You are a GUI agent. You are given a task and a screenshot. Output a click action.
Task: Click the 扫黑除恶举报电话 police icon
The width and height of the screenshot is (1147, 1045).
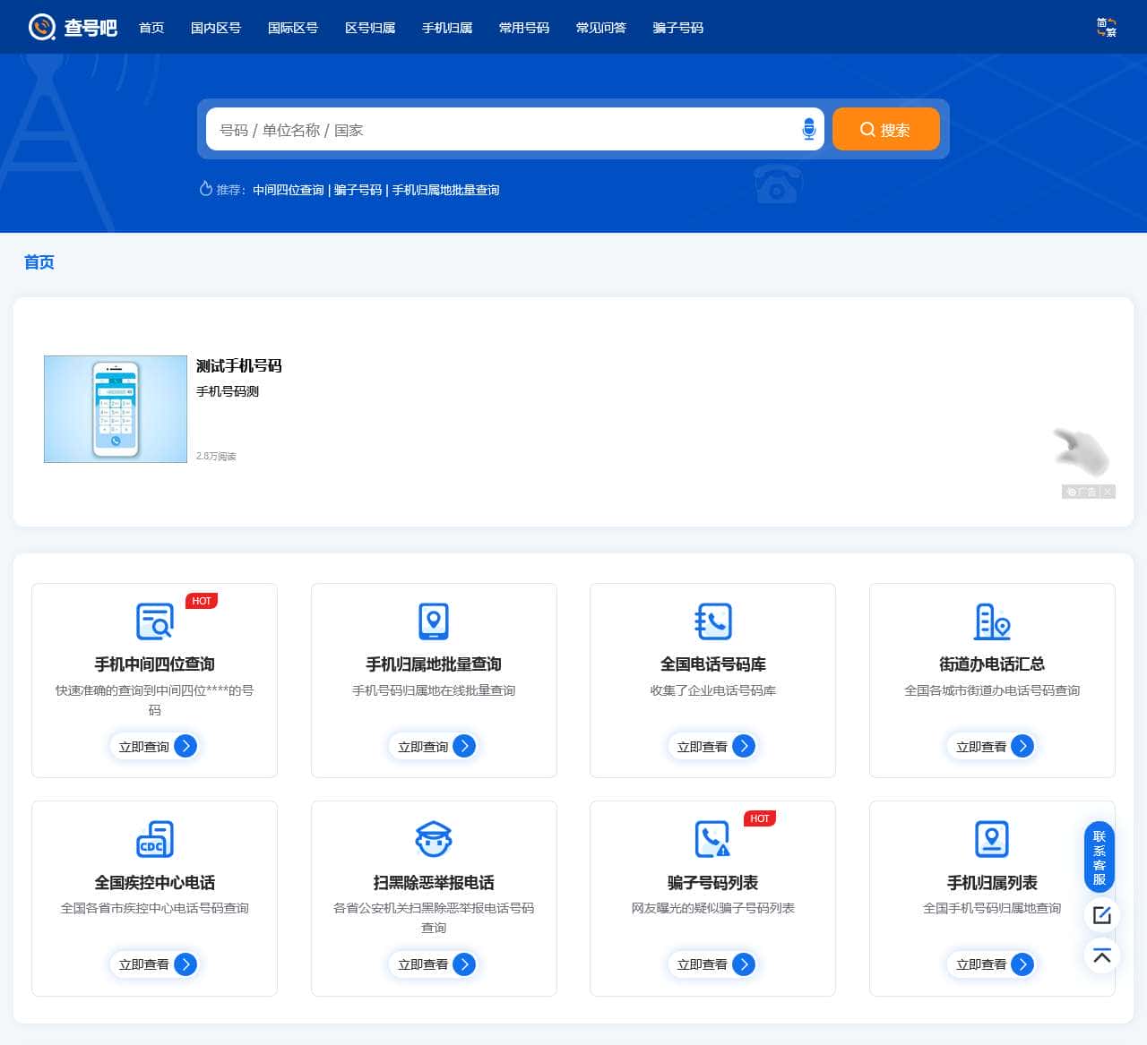pos(434,839)
